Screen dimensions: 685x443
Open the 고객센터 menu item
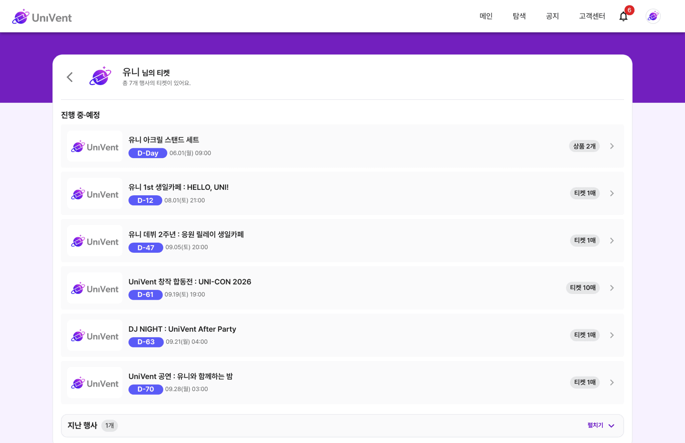click(592, 16)
